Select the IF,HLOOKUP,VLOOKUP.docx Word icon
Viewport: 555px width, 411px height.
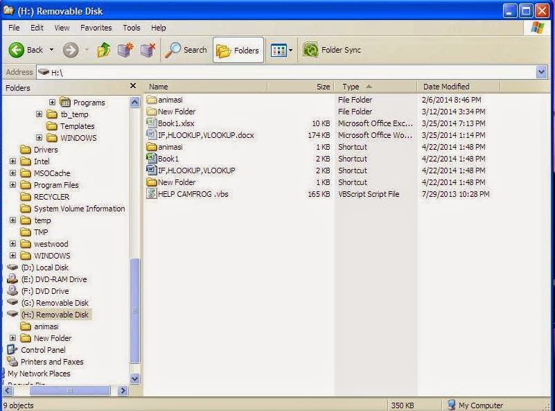click(152, 135)
